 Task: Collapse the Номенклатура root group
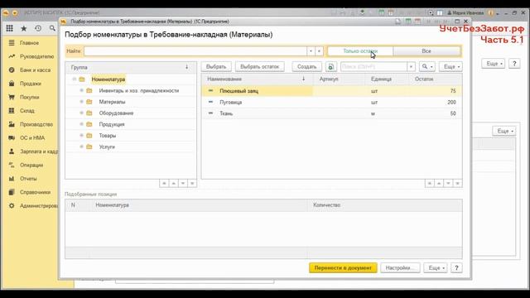pos(75,79)
